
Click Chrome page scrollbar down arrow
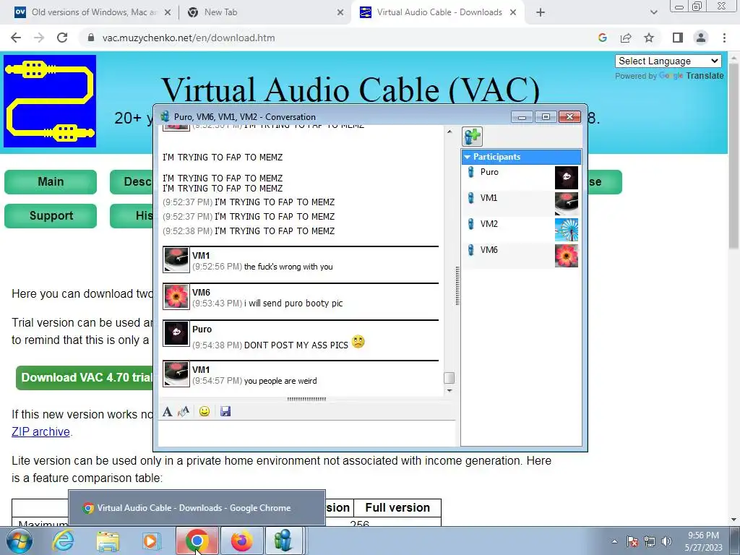pyautogui.click(x=733, y=520)
